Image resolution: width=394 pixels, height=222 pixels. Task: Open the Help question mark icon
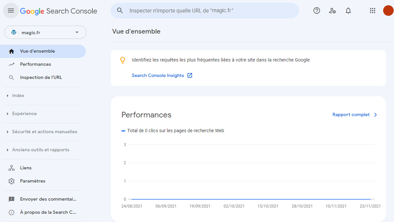pos(317,11)
